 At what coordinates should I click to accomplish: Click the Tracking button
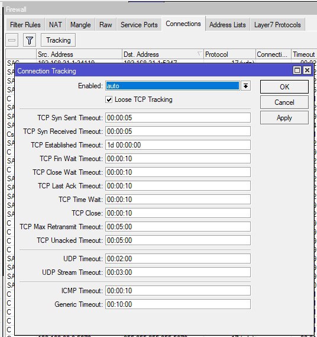pyautogui.click(x=58, y=40)
